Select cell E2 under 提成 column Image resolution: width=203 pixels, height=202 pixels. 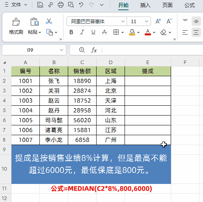pyautogui.click(x=148, y=81)
